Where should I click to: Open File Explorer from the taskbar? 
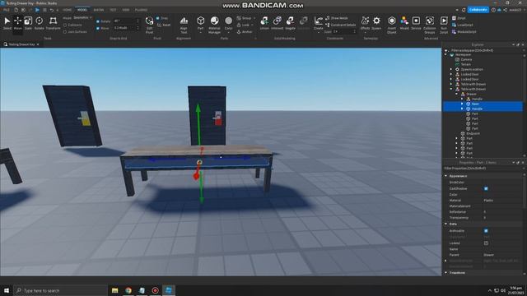(115, 290)
